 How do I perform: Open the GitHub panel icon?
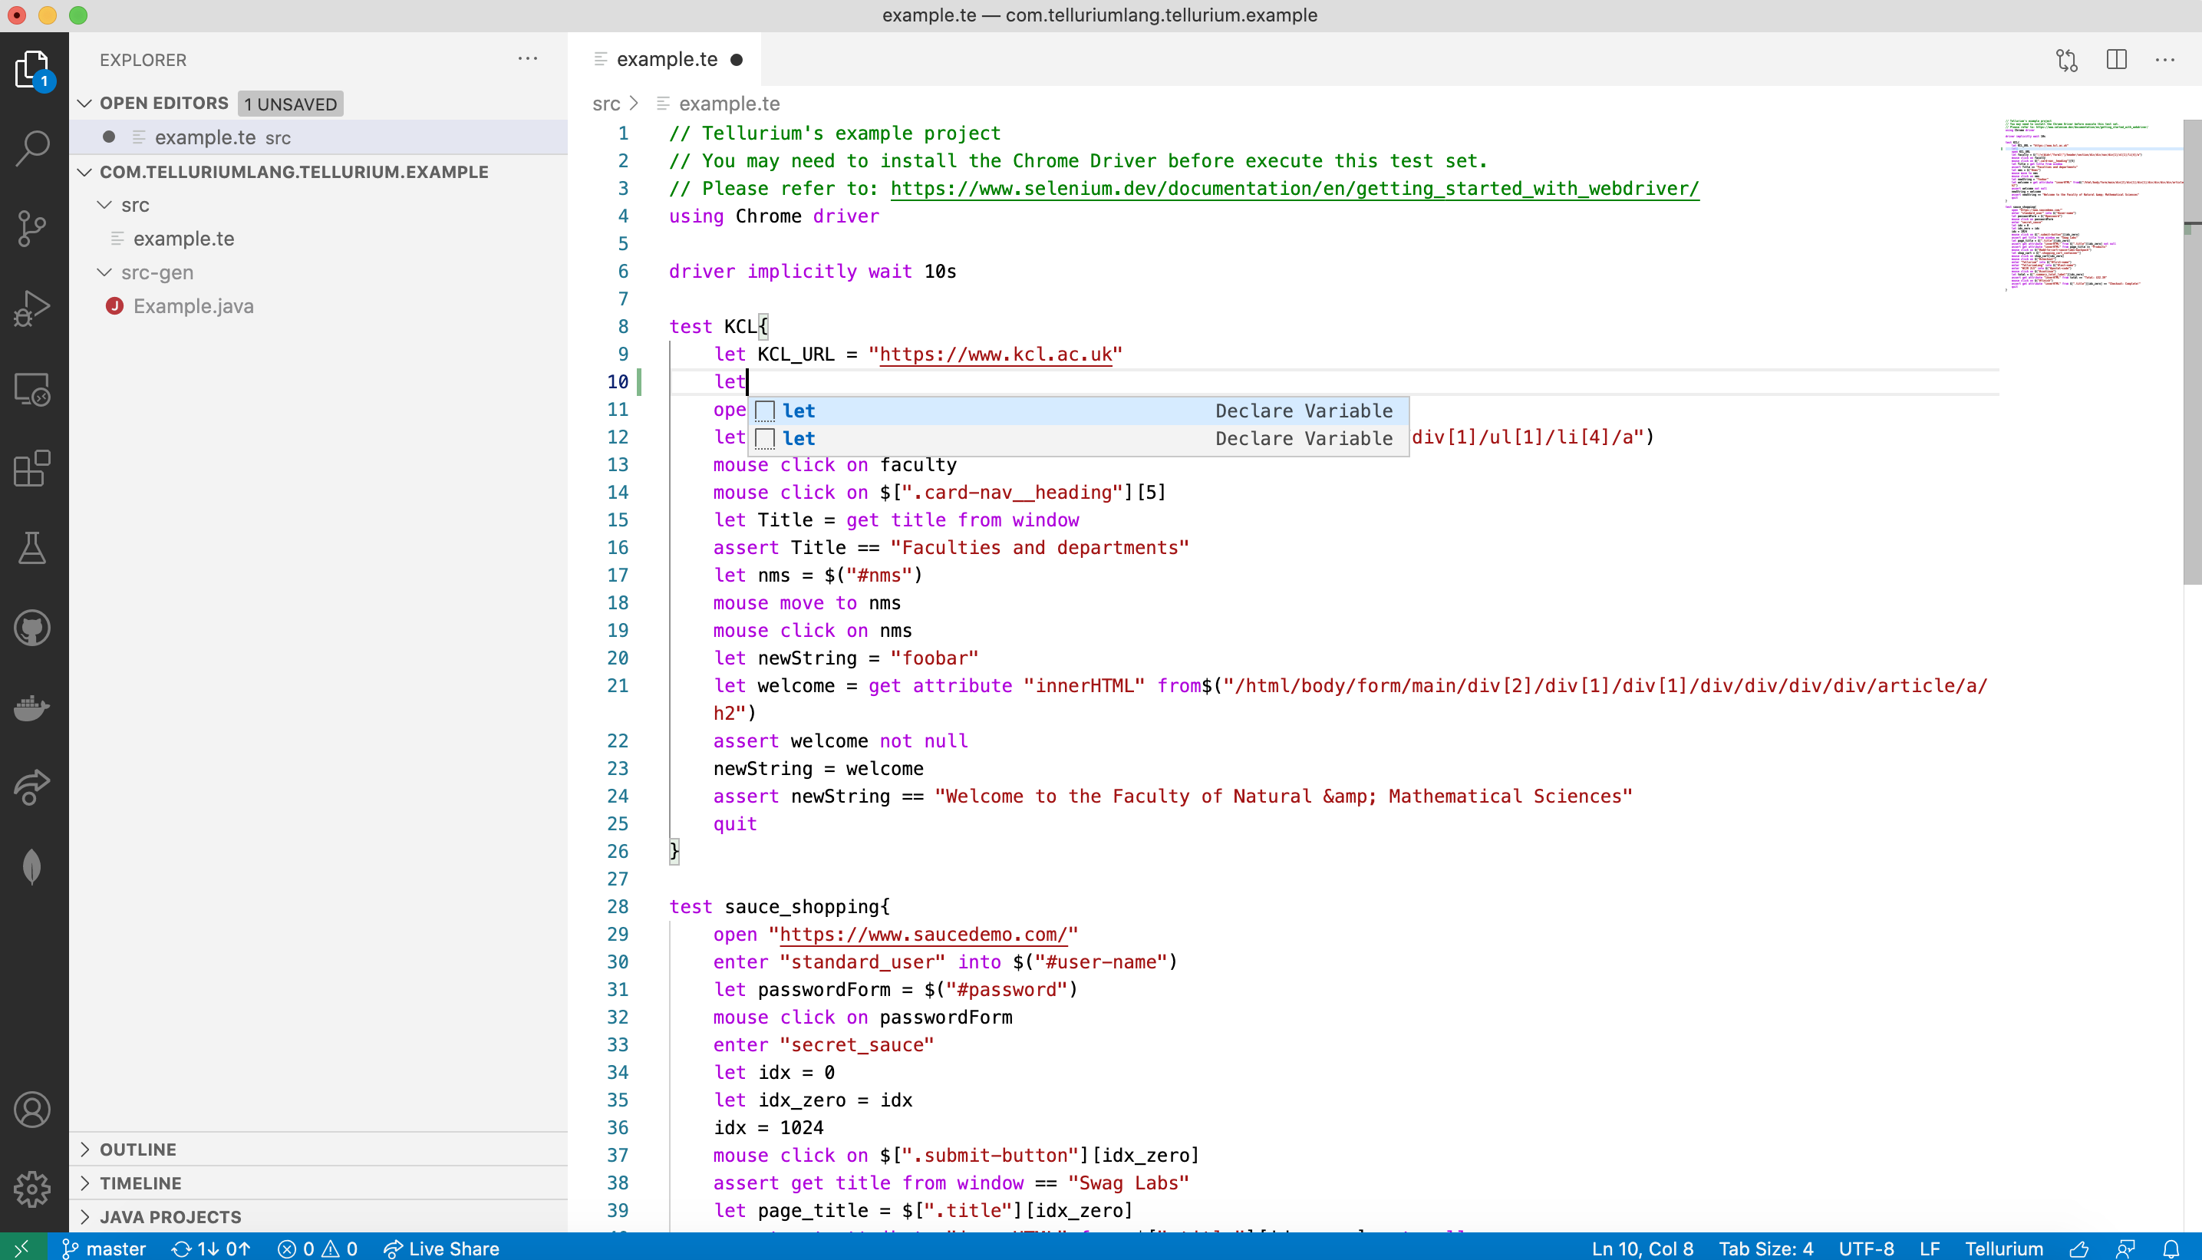tap(33, 628)
